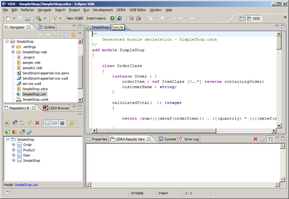
Task: Click the Print icon in toolbar
Action: click(x=27, y=18)
